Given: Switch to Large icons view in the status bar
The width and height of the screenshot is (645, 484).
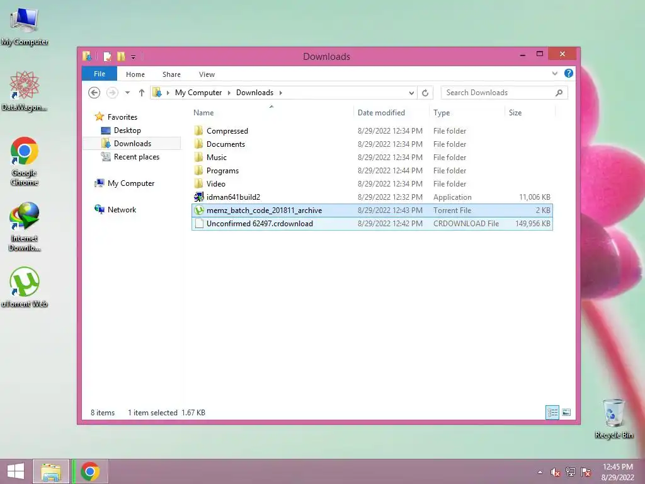Looking at the screenshot, I should [566, 412].
